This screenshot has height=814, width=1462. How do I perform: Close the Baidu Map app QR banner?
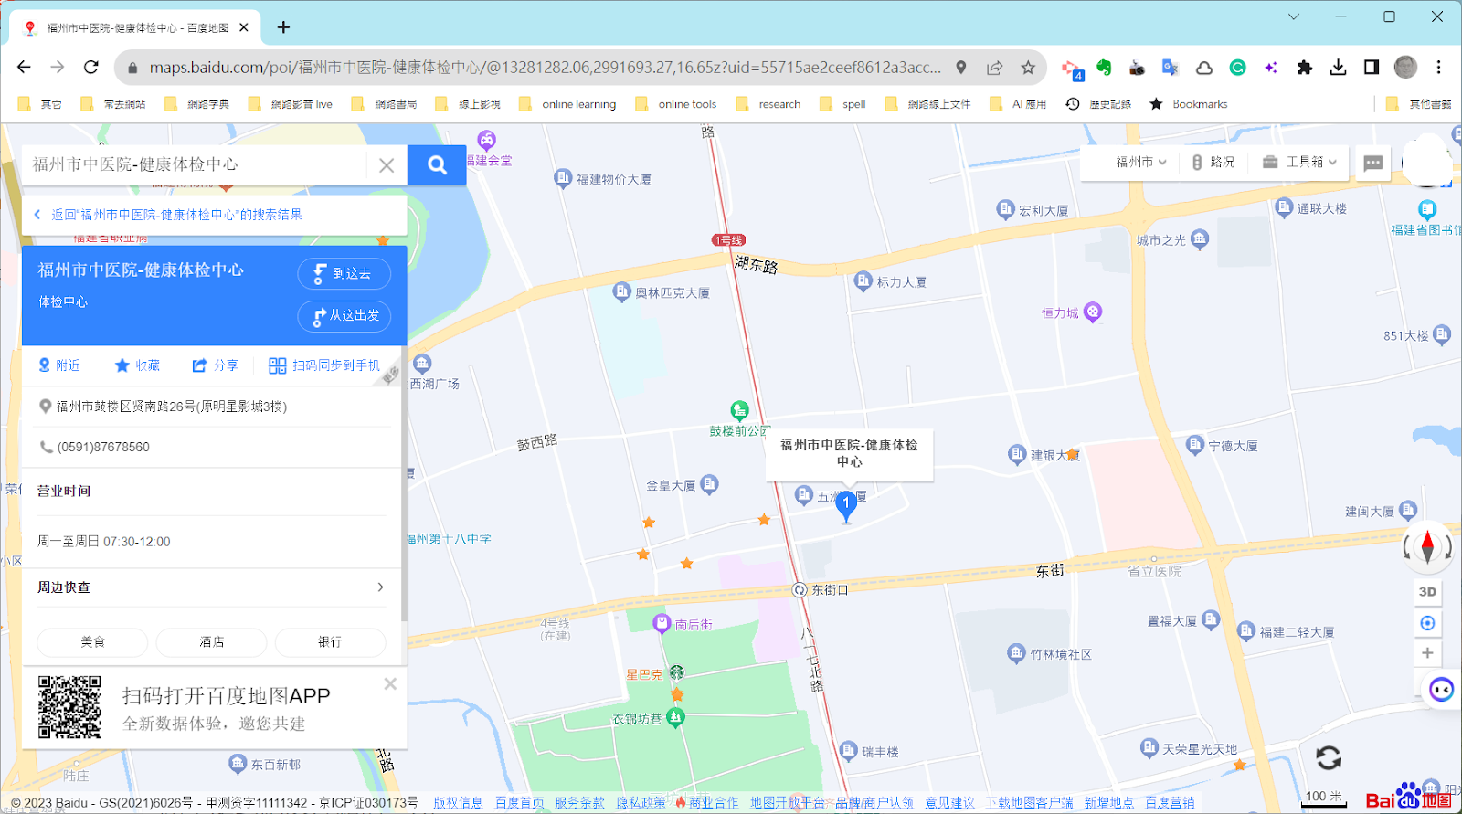coord(390,683)
